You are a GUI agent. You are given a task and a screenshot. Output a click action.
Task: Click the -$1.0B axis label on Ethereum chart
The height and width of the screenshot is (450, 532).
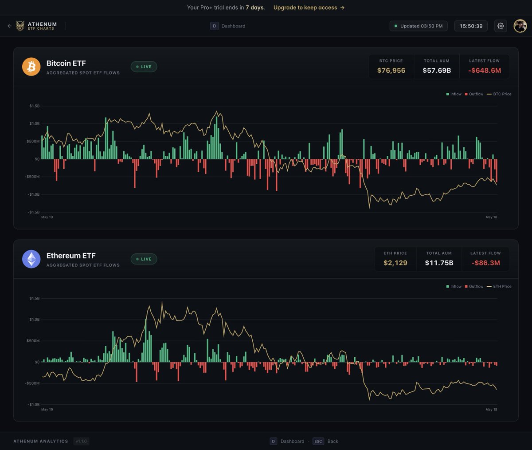coord(34,404)
